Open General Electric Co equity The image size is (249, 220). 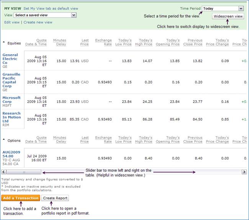pyautogui.click(x=10, y=59)
